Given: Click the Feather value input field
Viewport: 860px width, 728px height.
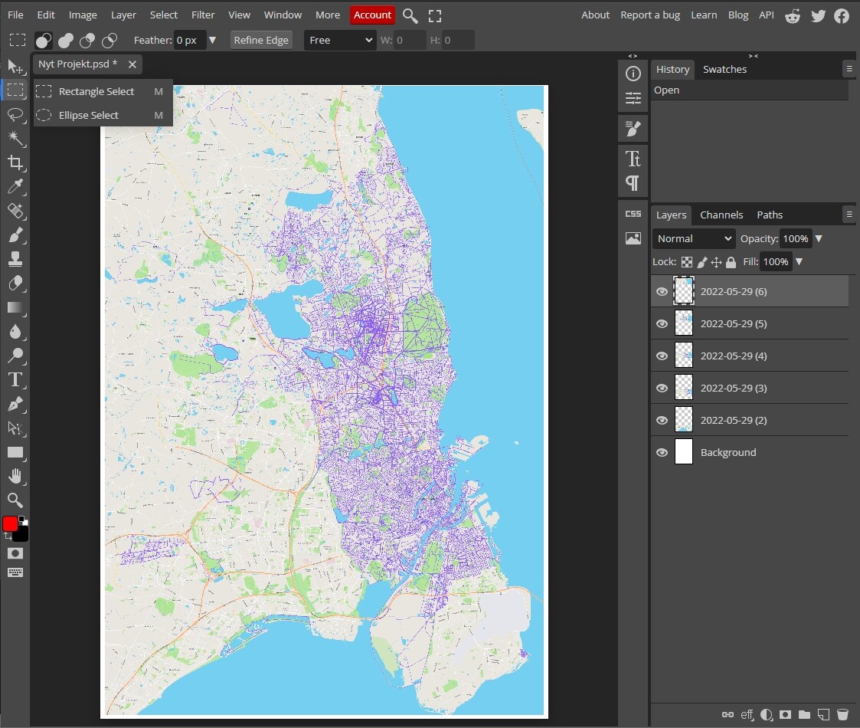Looking at the screenshot, I should [x=189, y=40].
